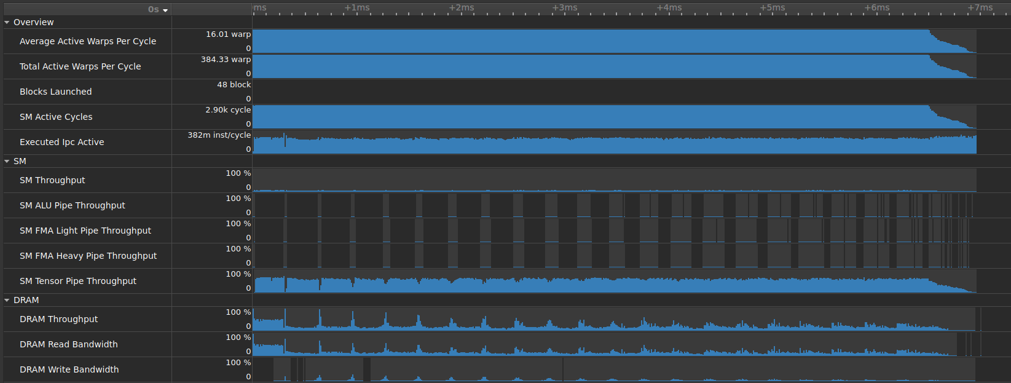Select the DRAM Write Bandwidth row

click(x=69, y=369)
